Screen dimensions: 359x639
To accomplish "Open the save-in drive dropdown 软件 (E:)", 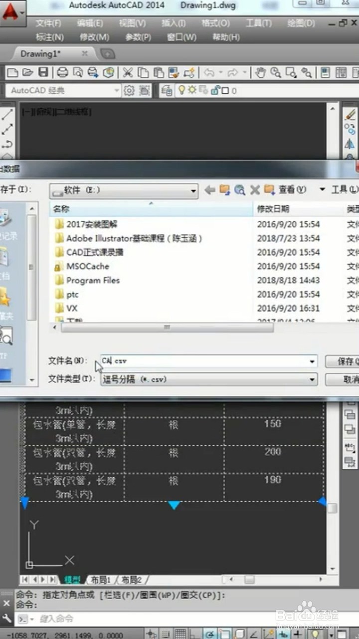I will (x=124, y=190).
